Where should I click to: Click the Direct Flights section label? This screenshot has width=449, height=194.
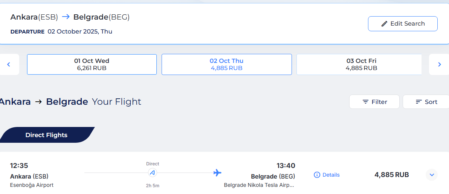[46, 135]
